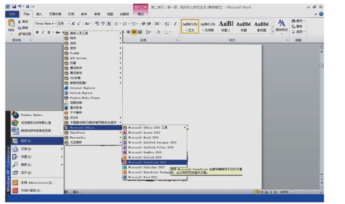Switch to 格式 picture tools tab
The width and height of the screenshot is (345, 204).
tap(140, 14)
